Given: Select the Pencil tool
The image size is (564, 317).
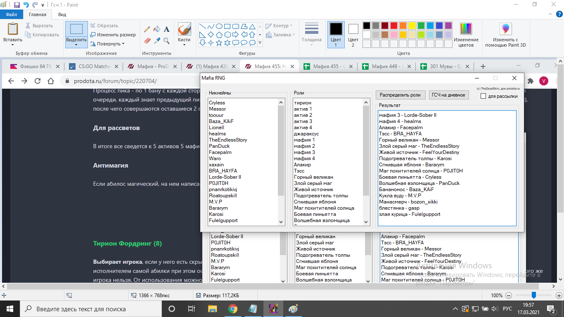Looking at the screenshot, I should pyautogui.click(x=147, y=29).
